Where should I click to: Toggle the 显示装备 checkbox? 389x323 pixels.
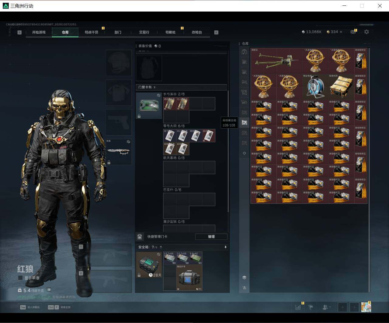(x=20, y=278)
